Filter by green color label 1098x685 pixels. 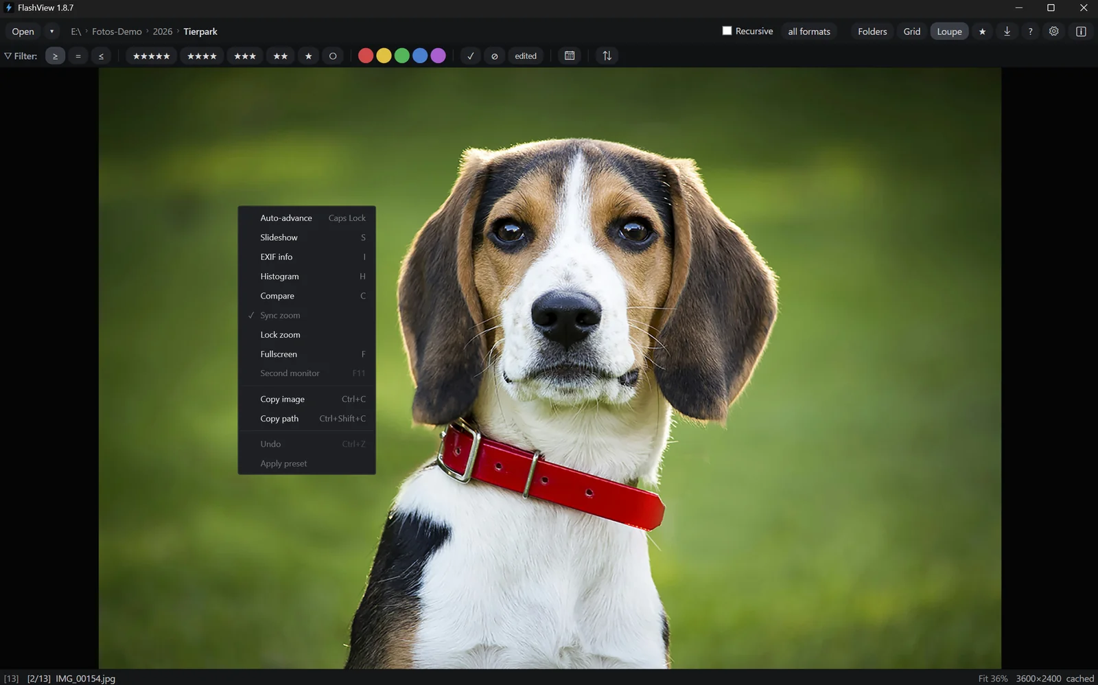click(402, 56)
